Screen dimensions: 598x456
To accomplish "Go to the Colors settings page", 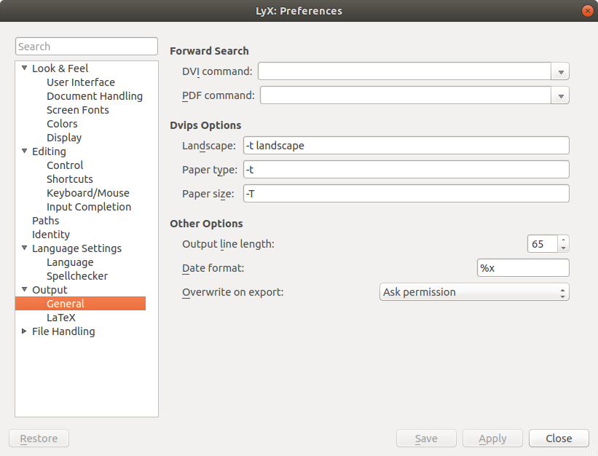I will click(62, 124).
